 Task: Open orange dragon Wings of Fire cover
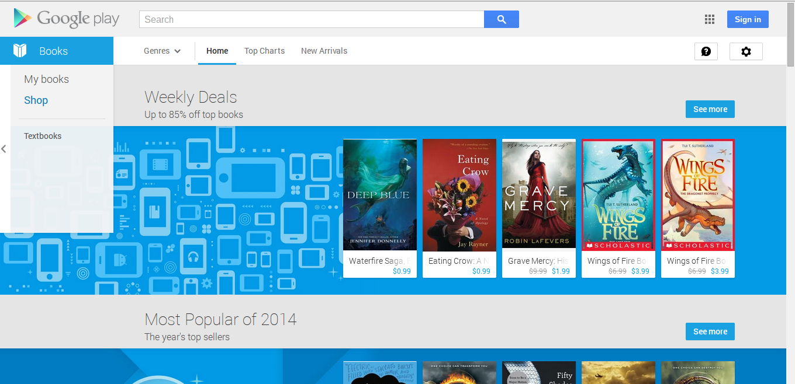coord(698,195)
